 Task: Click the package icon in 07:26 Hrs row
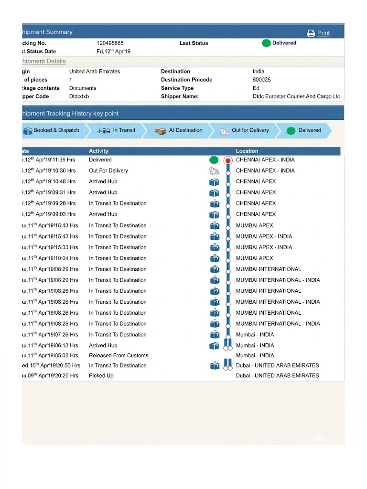[215, 335]
